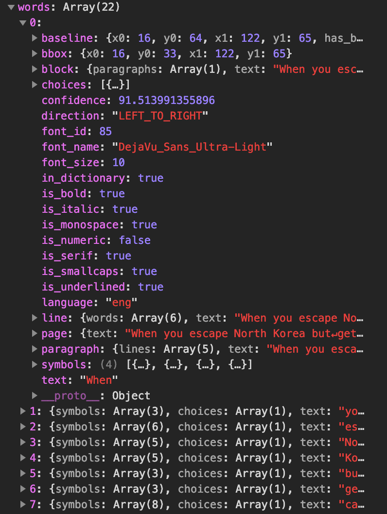Viewport: 387px width, 514px height.
Task: Expand the symbols (4) array
Action: coord(35,364)
